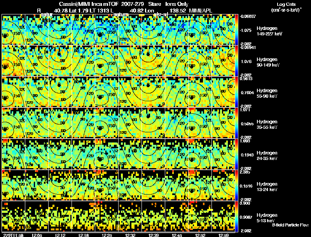Open the 90-149 keV panel for 12:39
The height and width of the screenshot is (237, 311).
[x=154, y=61]
